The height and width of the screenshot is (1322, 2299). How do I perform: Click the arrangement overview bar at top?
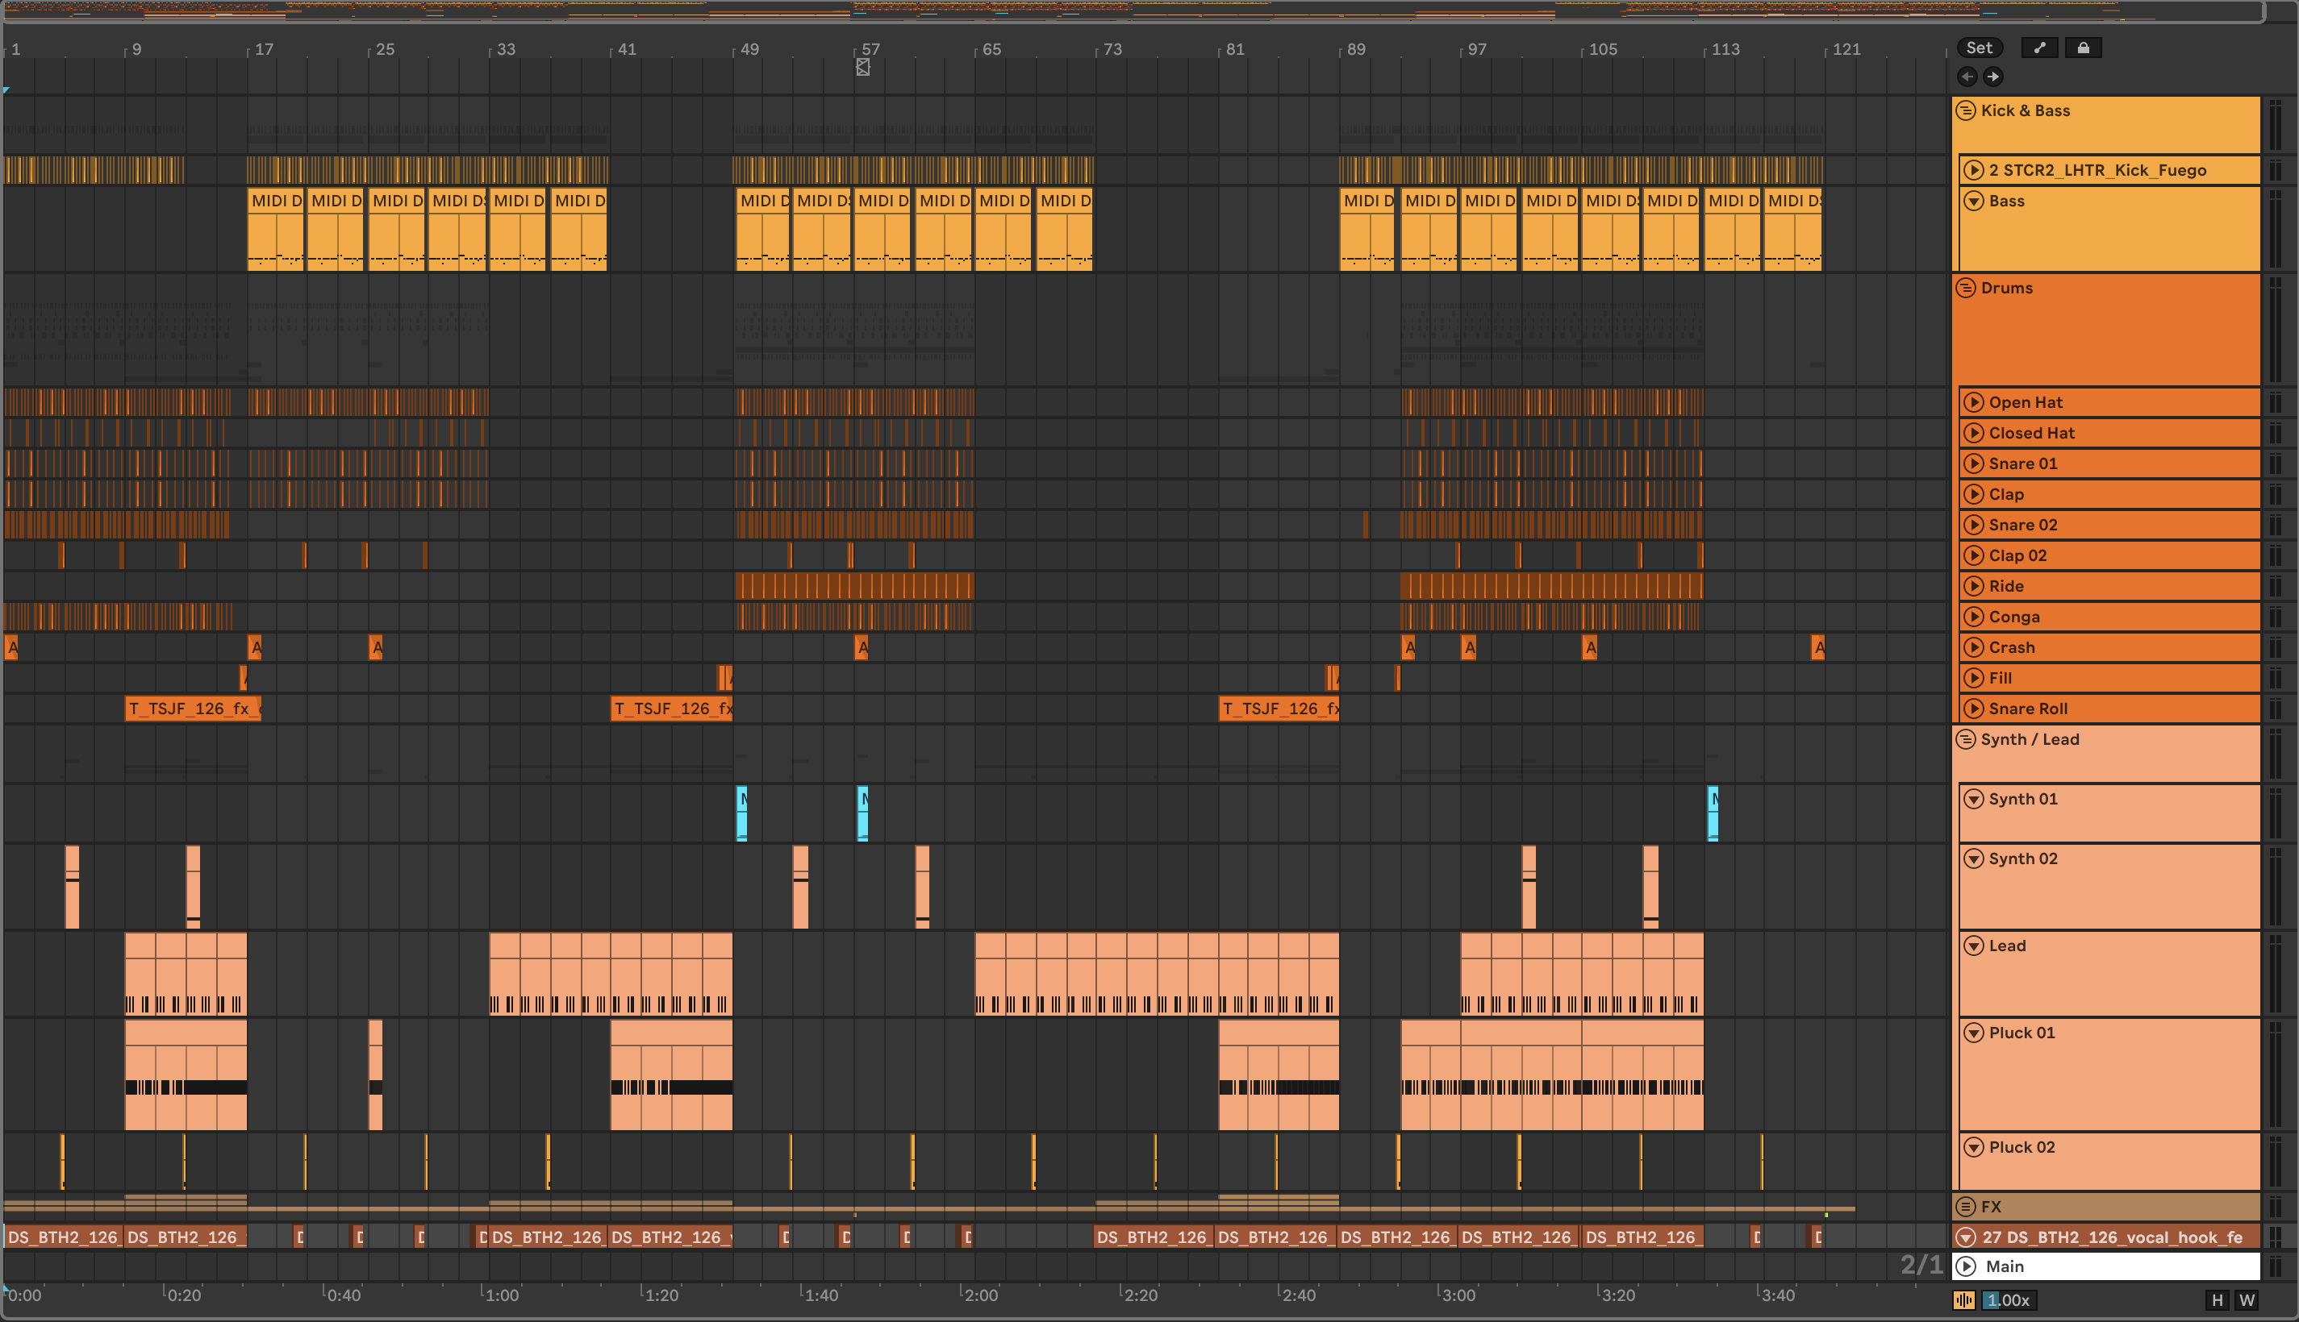click(1133, 12)
